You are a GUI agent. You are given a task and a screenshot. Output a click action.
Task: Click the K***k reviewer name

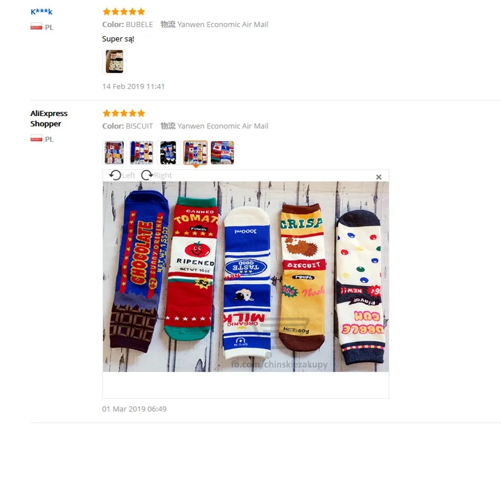[x=41, y=12]
